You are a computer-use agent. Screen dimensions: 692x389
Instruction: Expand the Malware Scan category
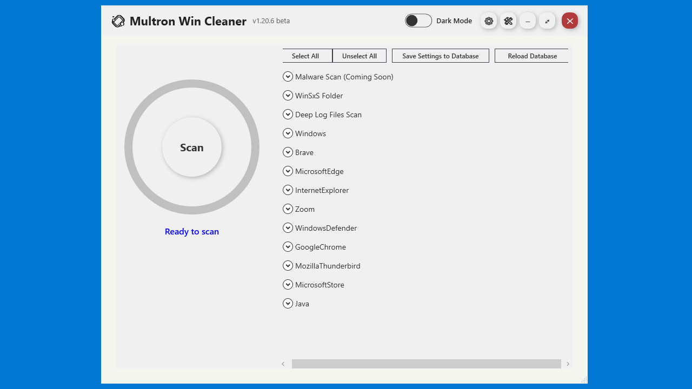[288, 77]
